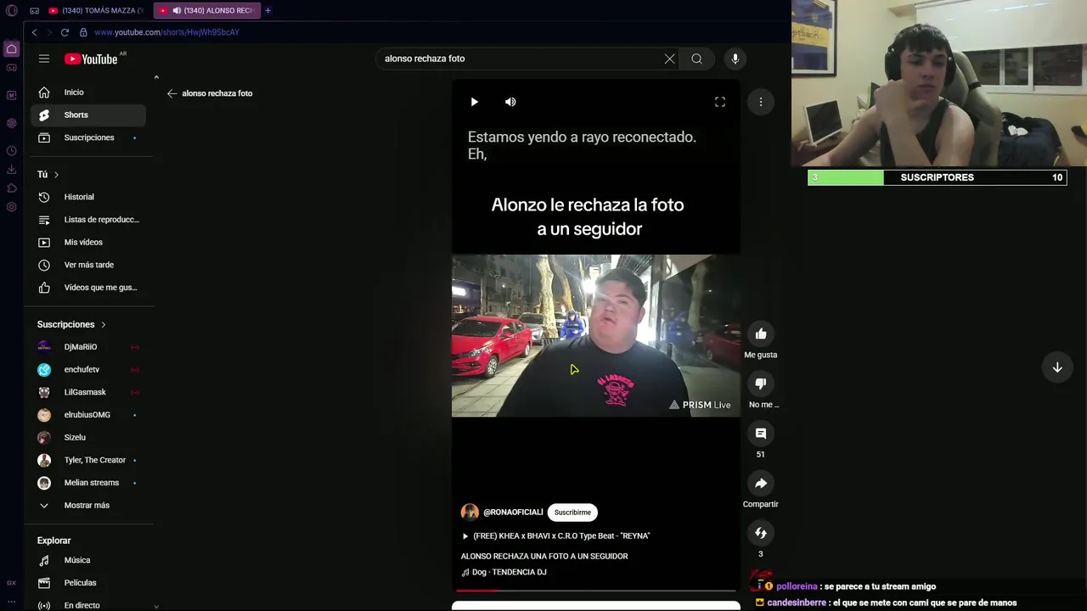Open Opera sidebar history clock
Image resolution: width=1087 pixels, height=611 pixels.
[12, 151]
